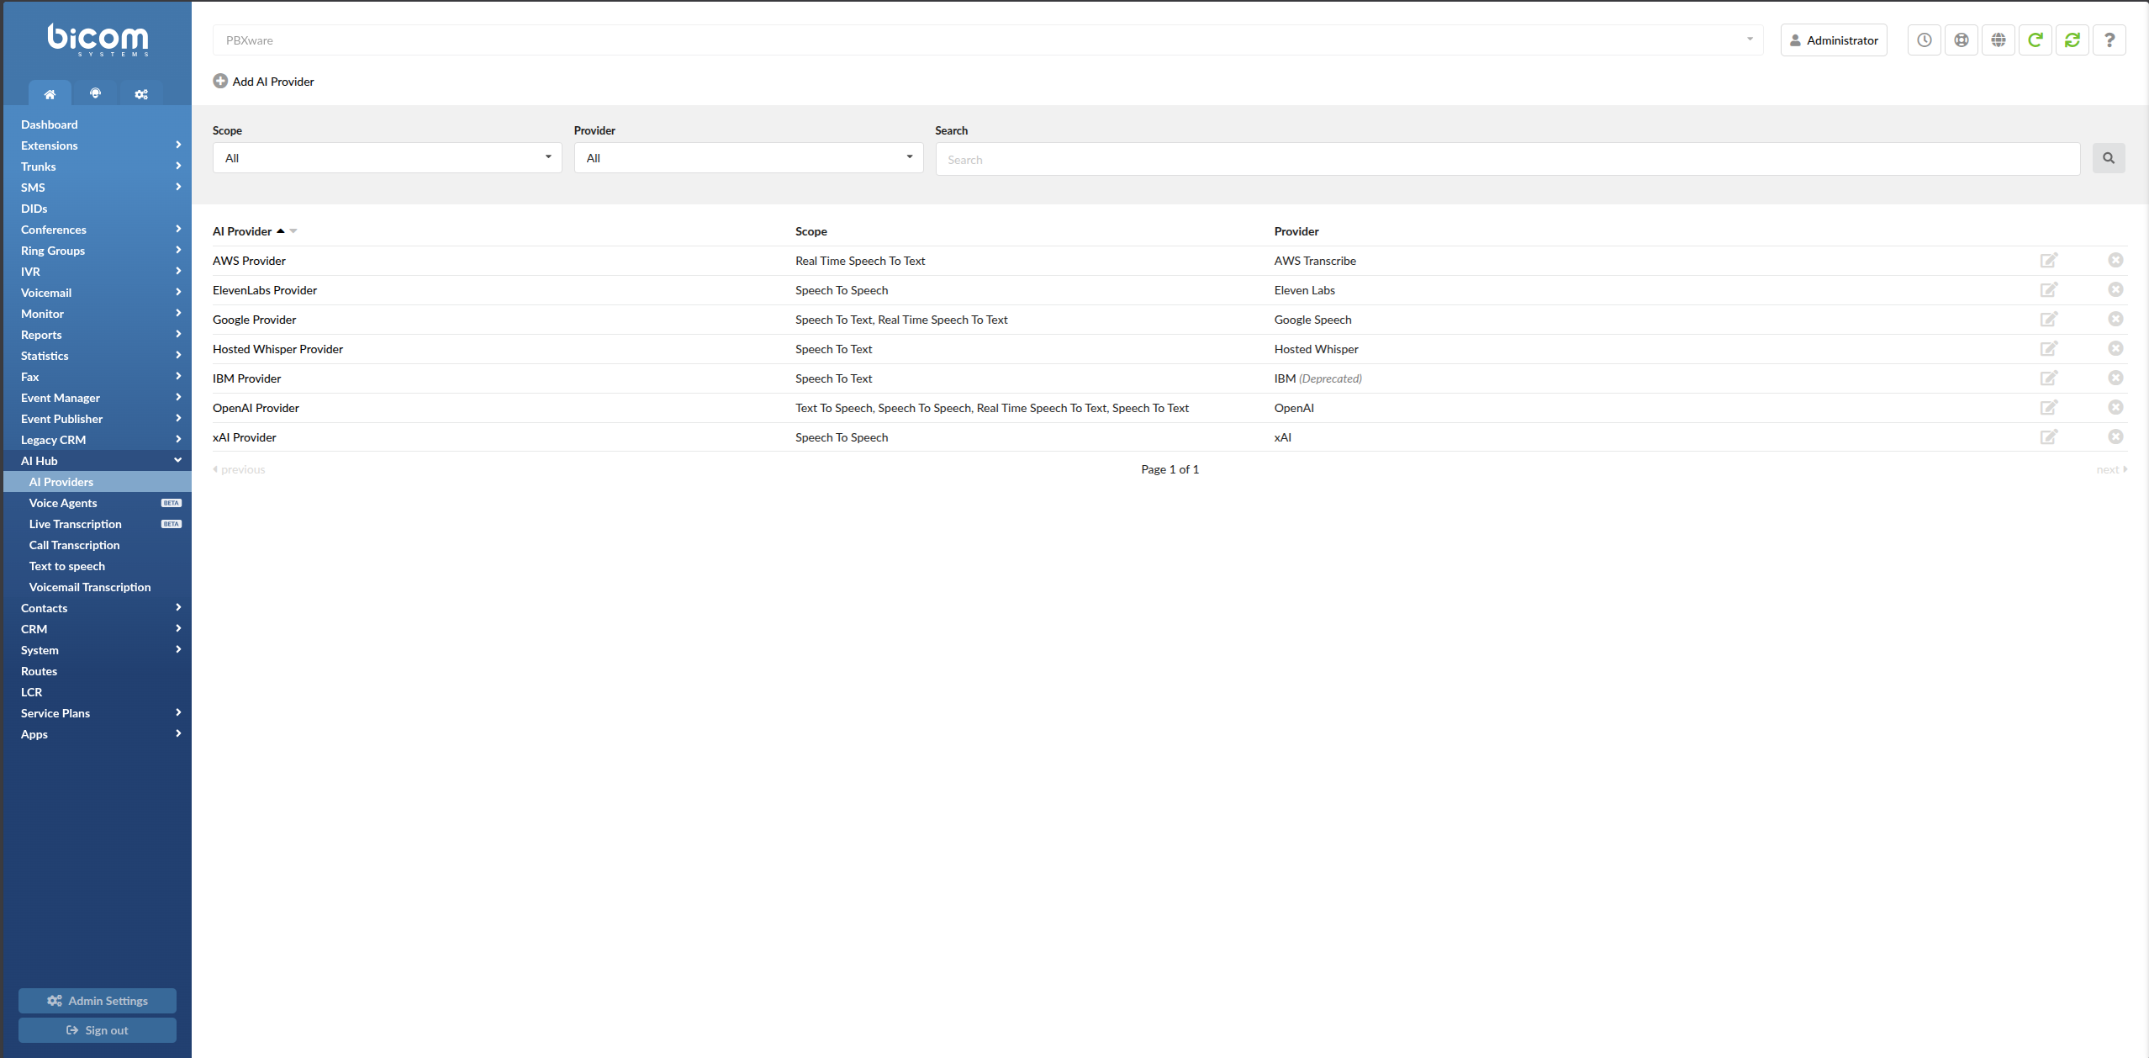Viewport: 2149px width, 1058px height.
Task: Focus the Search input field
Action: [x=1507, y=159]
